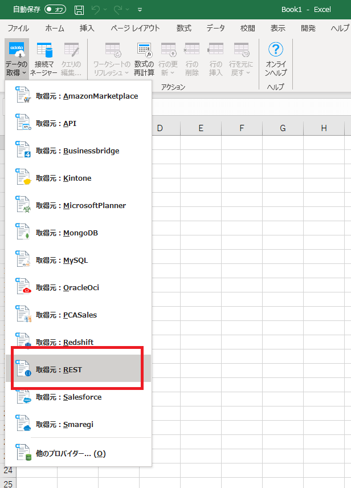Open the データの取得 dropdown button
351x488 pixels.
click(x=17, y=59)
